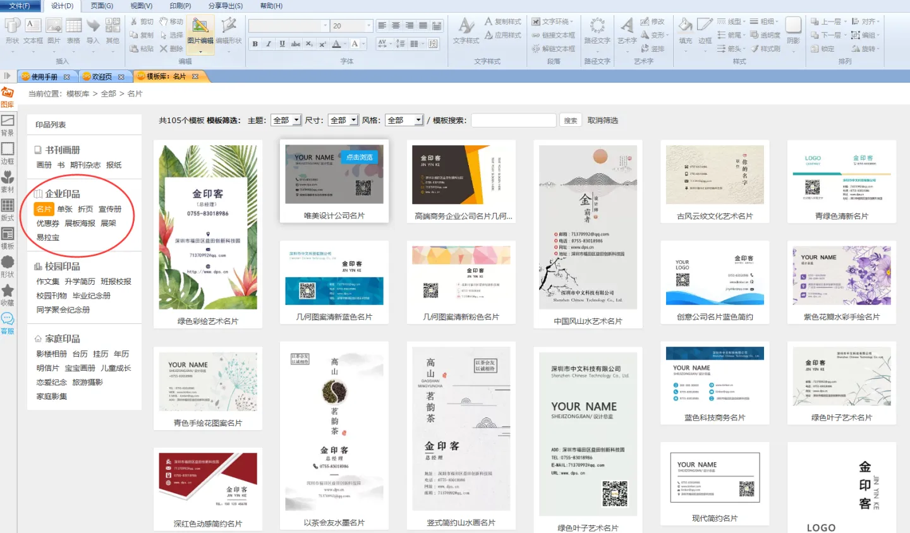Screen dimensions: 910x533
Task: Open the 图库 (gallery) sidebar panel
Action: [x=8, y=97]
